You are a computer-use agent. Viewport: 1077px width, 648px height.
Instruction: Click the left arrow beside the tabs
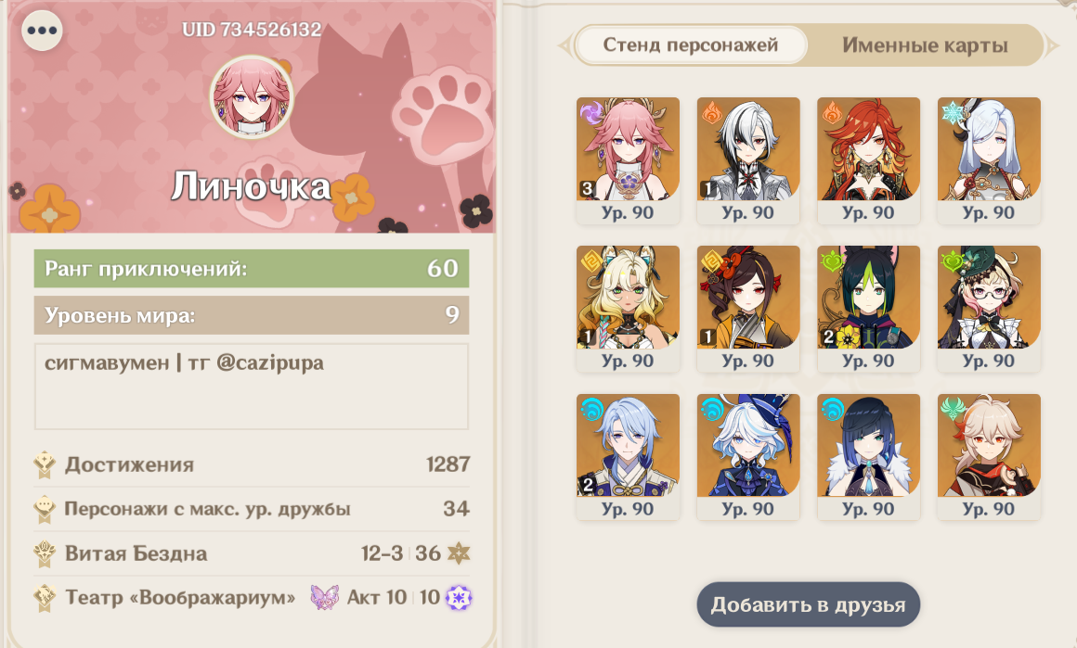564,46
